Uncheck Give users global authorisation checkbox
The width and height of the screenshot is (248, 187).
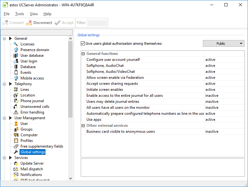(x=83, y=44)
